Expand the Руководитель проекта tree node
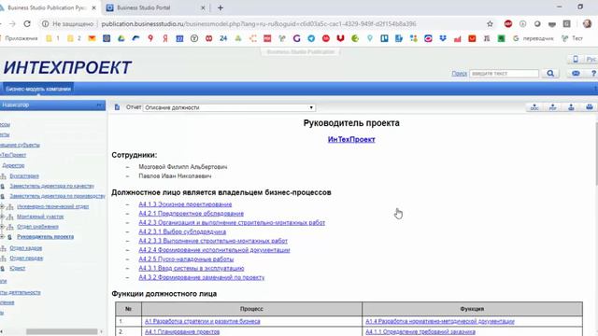The width and height of the screenshot is (598, 336). tap(2, 237)
